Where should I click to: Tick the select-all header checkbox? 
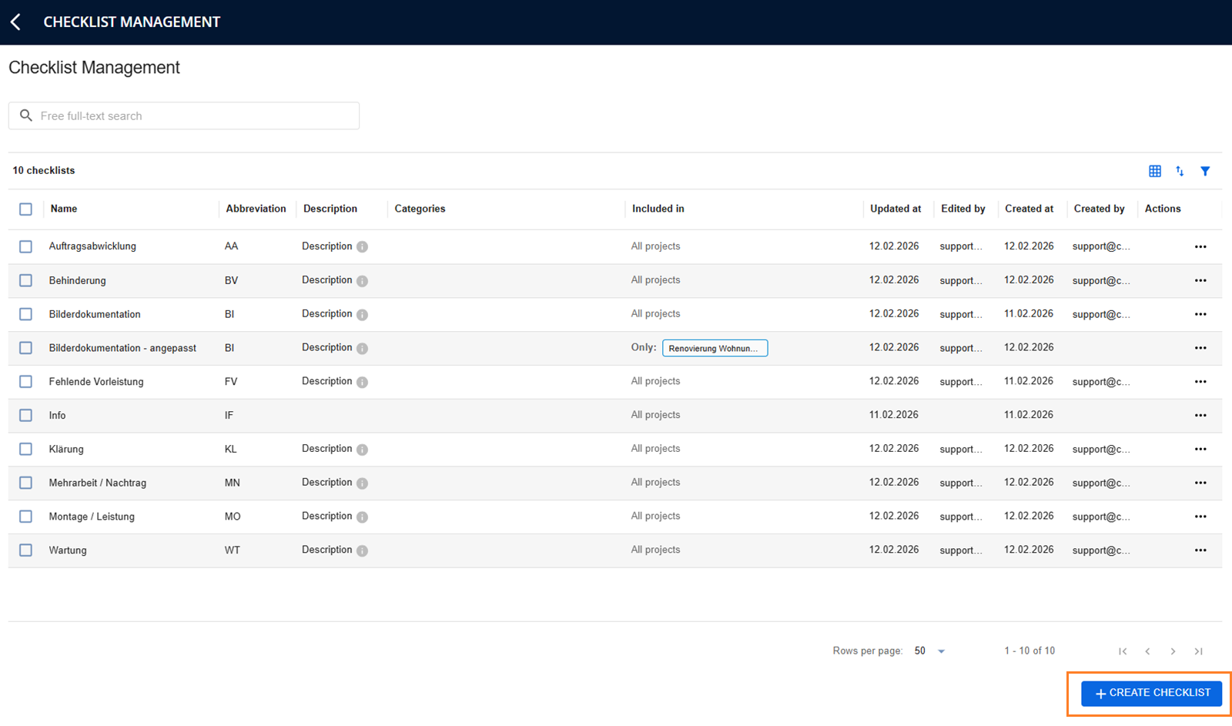pos(25,209)
